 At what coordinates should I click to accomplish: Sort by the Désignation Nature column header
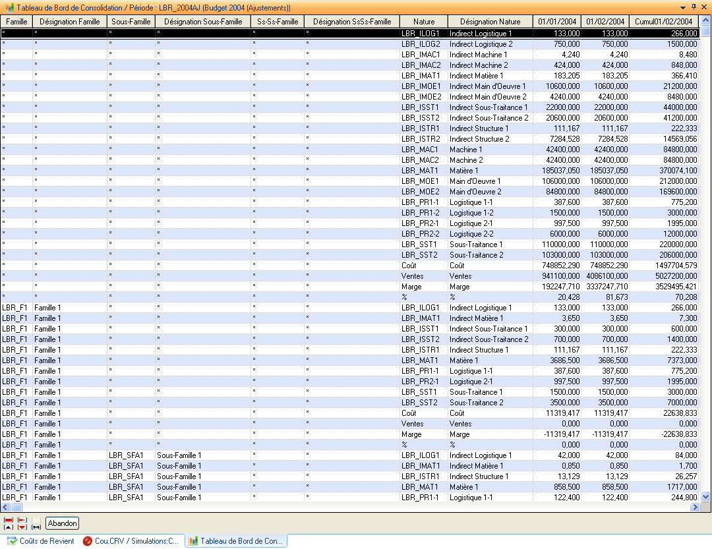[x=490, y=22]
